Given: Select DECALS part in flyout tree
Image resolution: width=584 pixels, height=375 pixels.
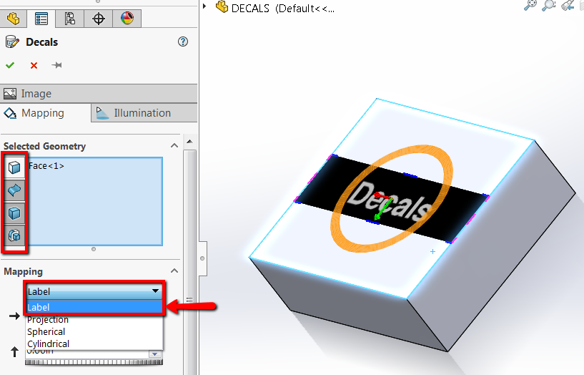Looking at the screenshot, I should click(276, 8).
